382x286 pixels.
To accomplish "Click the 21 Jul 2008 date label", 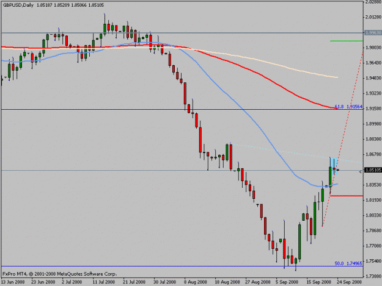I will tap(134, 282).
